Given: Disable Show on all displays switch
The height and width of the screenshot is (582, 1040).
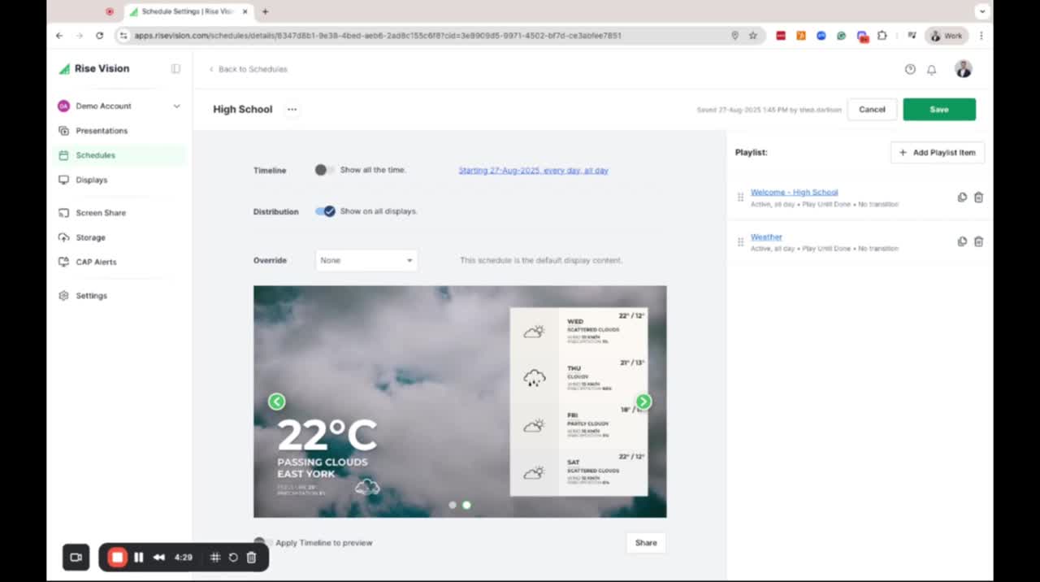Looking at the screenshot, I should pos(325,211).
